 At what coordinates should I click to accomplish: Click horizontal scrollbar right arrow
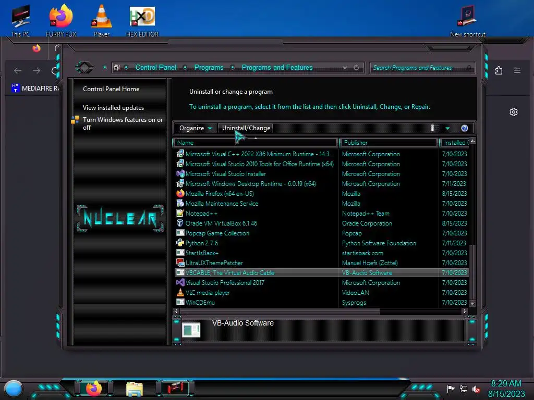pos(465,311)
